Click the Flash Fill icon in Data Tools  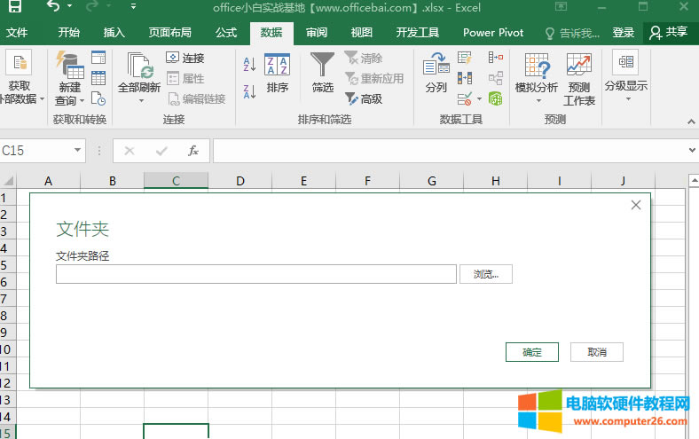(x=465, y=59)
